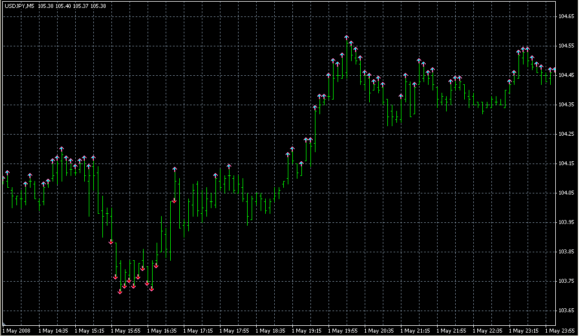Select the 1 May 23:15 time label
Screen dimensions: 579x336
[524, 331]
